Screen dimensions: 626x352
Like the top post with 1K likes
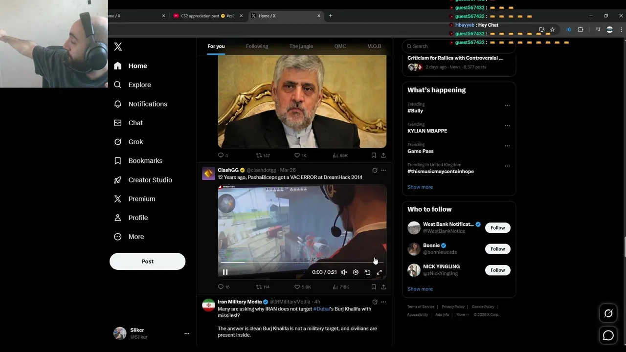tap(300, 155)
